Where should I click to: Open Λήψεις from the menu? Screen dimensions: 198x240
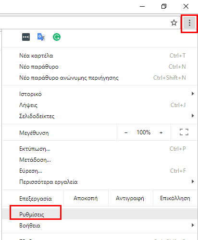[x=99, y=105]
